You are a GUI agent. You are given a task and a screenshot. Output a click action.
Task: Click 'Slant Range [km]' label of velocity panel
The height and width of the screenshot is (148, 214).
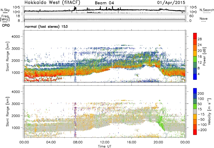tap(7, 111)
